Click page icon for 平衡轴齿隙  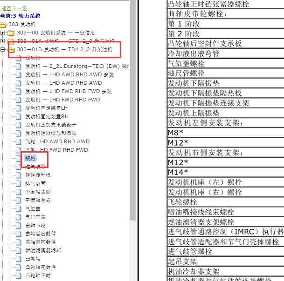point(19,192)
